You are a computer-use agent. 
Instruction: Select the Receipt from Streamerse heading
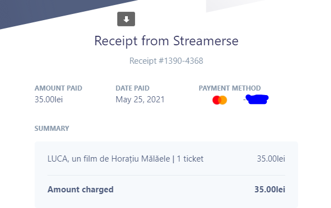[x=166, y=41]
